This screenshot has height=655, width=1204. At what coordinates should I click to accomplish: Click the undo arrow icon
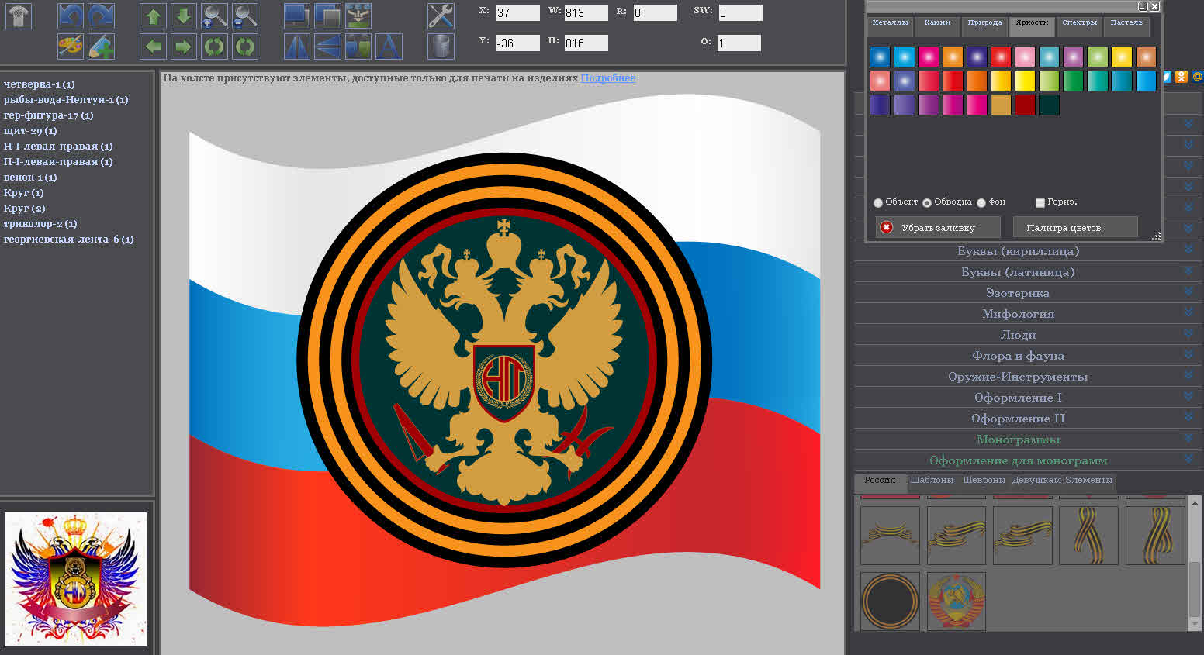(x=71, y=16)
